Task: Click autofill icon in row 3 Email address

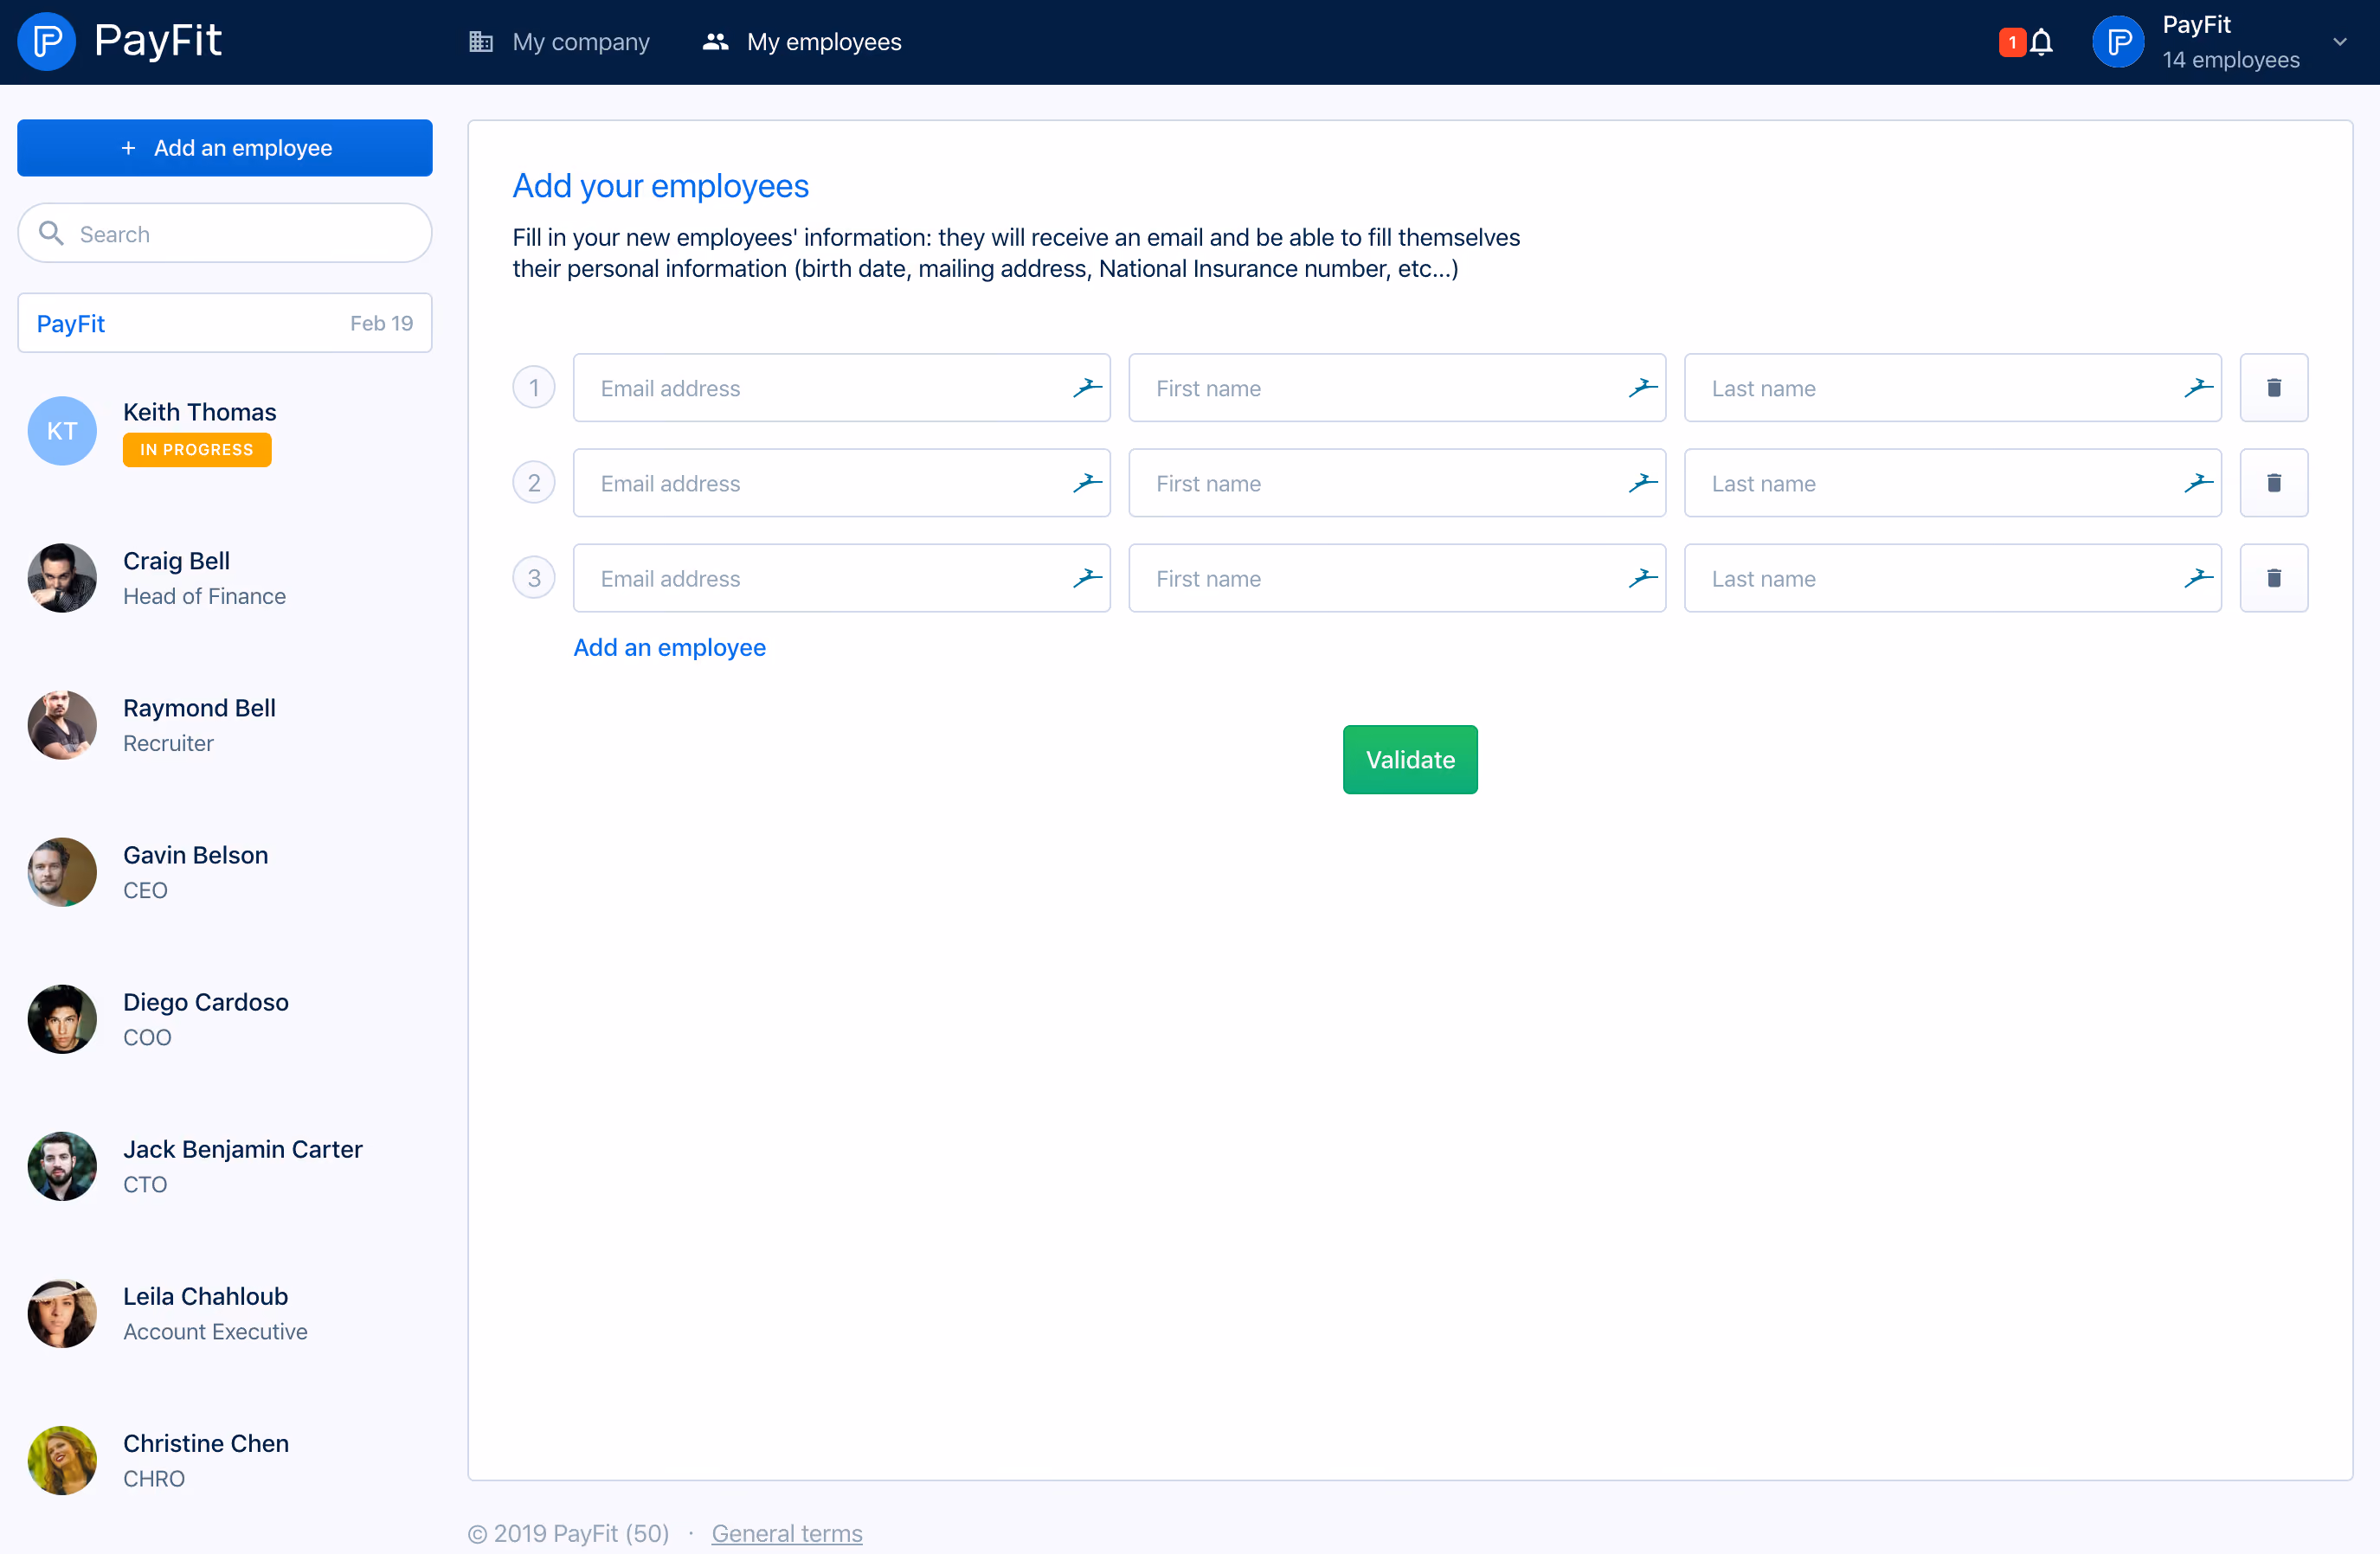Action: (1087, 578)
